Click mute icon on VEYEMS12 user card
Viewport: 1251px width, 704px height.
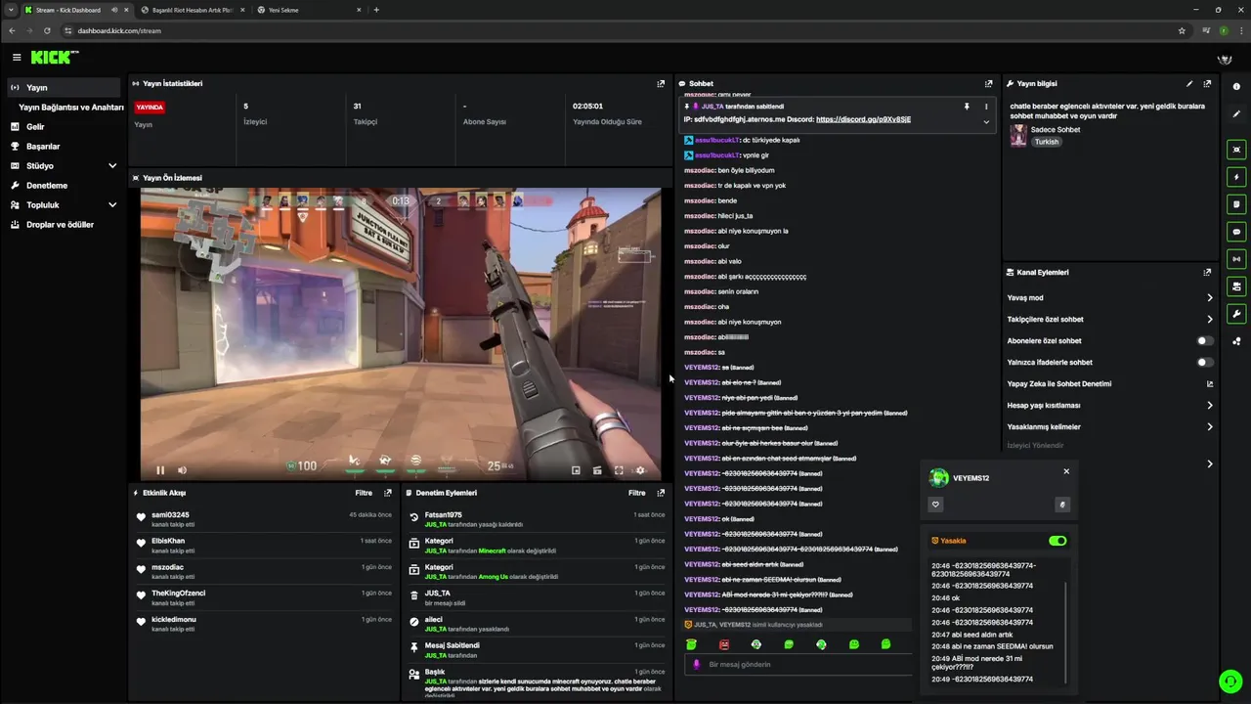(1062, 505)
